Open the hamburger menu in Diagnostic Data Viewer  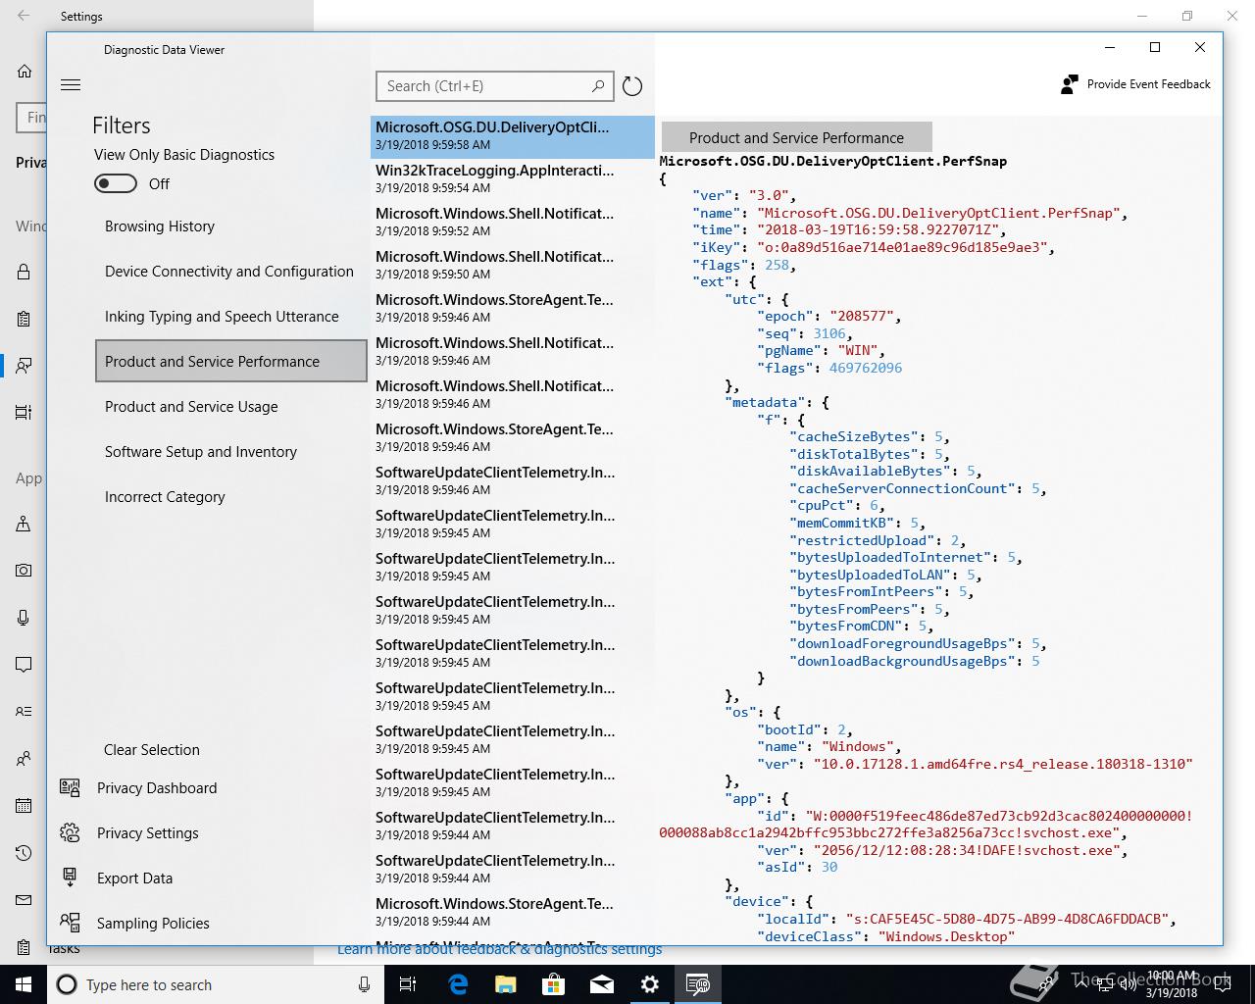(71, 85)
